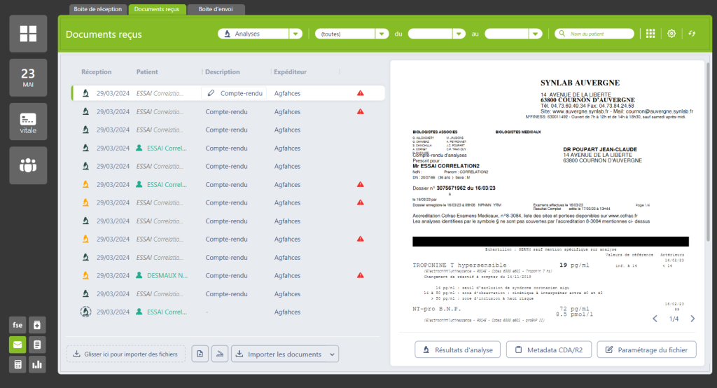Click the scanner import icon
This screenshot has height=388, width=717.
click(220, 354)
